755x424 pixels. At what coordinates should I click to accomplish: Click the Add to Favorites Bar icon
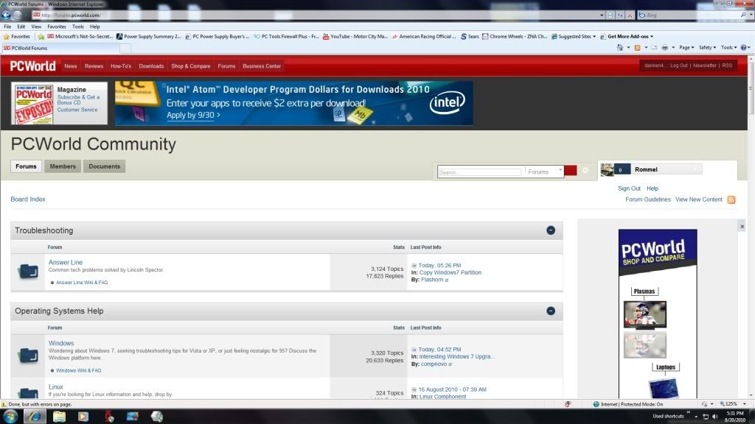coord(41,37)
